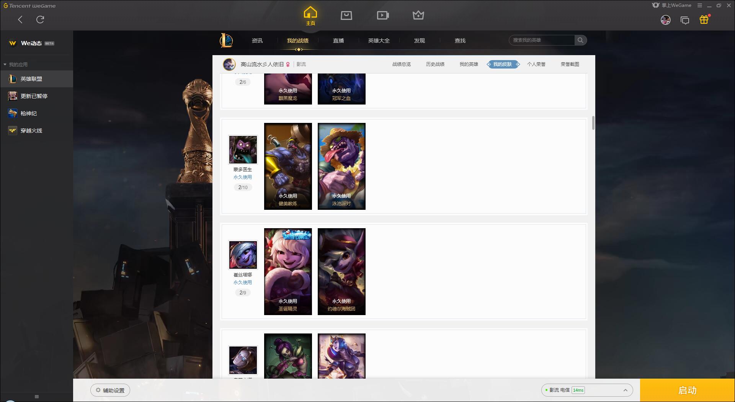
Task: Click the 崔丝塔娜 champion portrait
Action: (x=243, y=255)
